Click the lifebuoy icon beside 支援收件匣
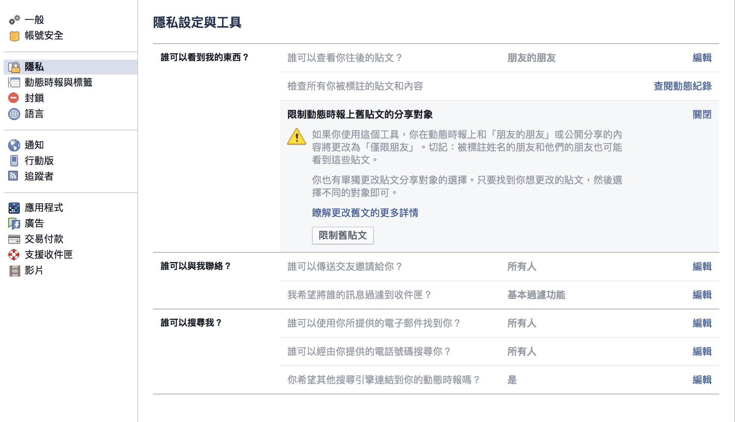 14,255
